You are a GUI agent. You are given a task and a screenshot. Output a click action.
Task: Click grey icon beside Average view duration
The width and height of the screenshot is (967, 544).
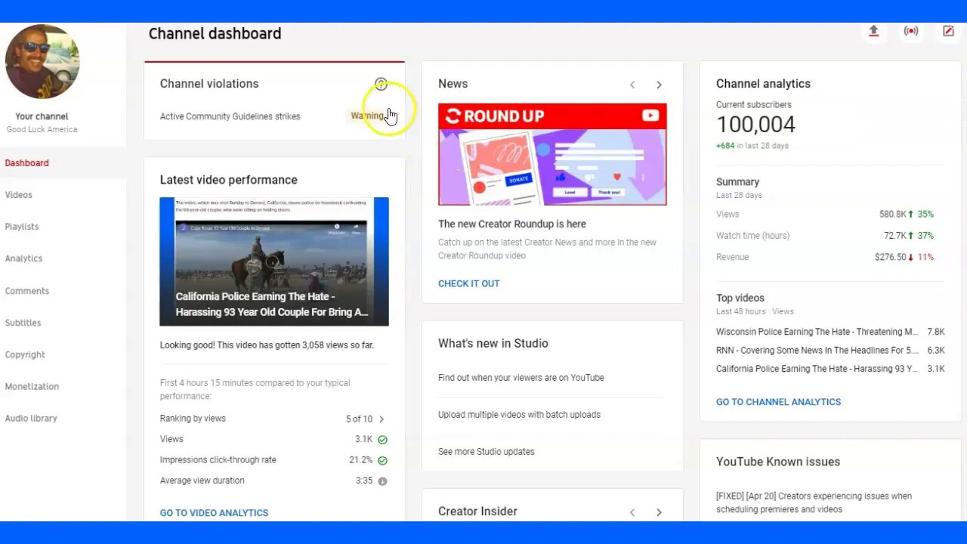[382, 481]
